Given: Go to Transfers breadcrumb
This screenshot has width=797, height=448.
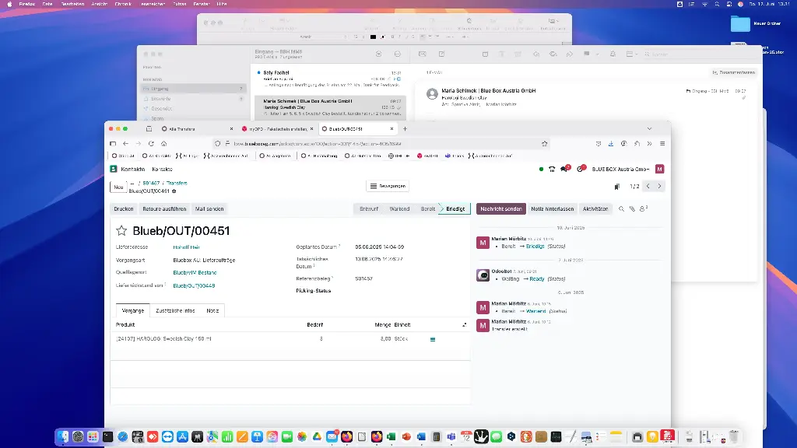Looking at the screenshot, I should tap(177, 183).
